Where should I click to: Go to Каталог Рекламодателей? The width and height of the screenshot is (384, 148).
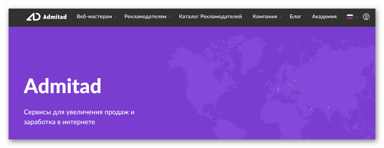click(x=211, y=17)
